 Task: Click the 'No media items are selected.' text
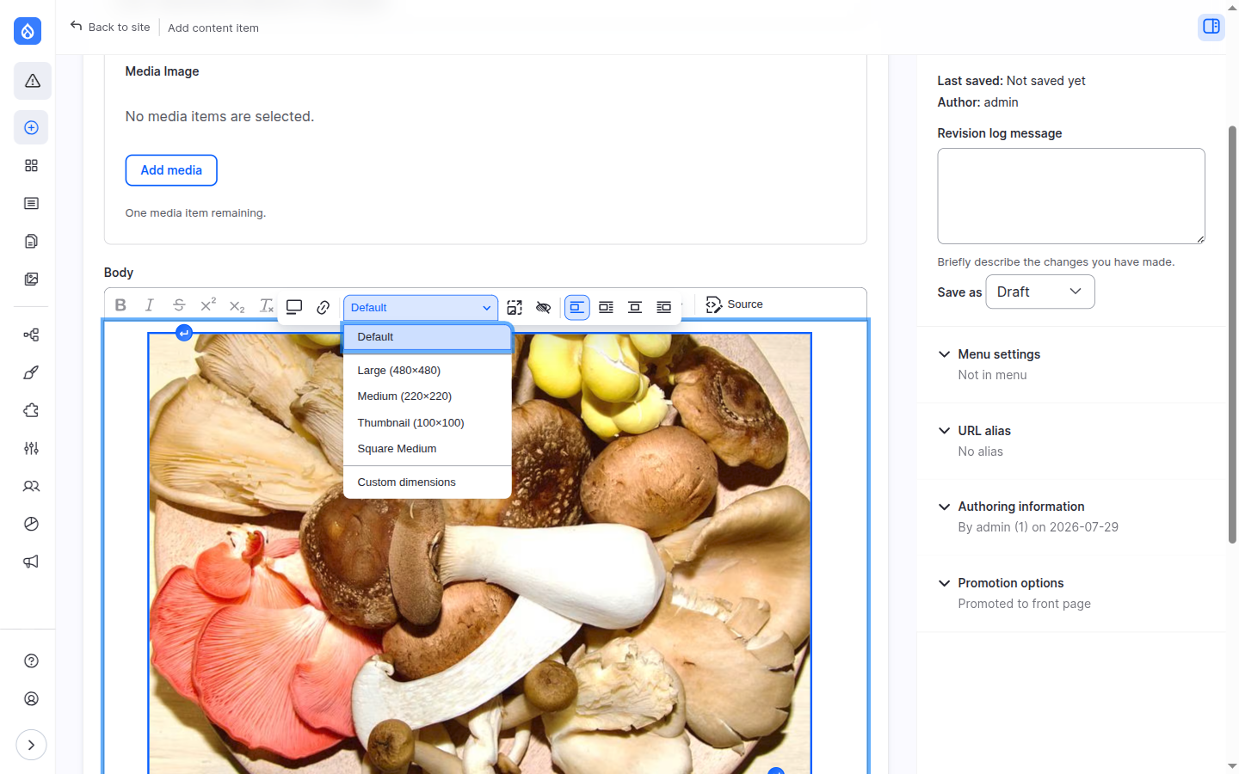pyautogui.click(x=219, y=116)
